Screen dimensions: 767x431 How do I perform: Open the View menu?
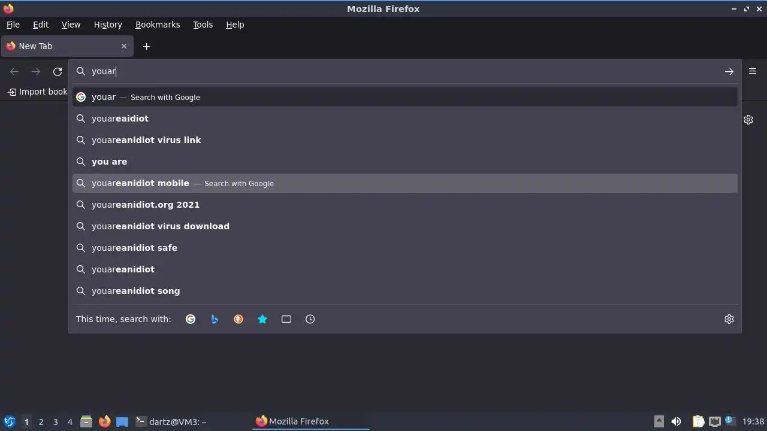tap(71, 25)
